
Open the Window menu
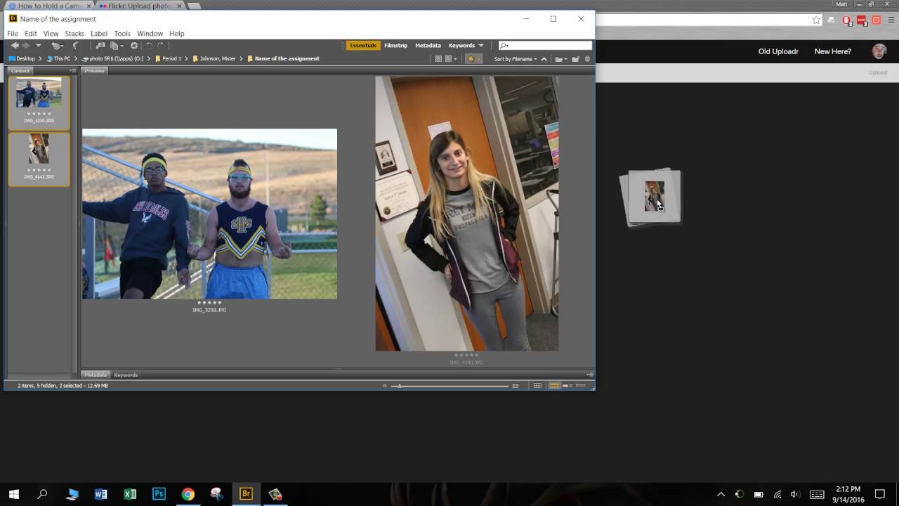click(150, 34)
